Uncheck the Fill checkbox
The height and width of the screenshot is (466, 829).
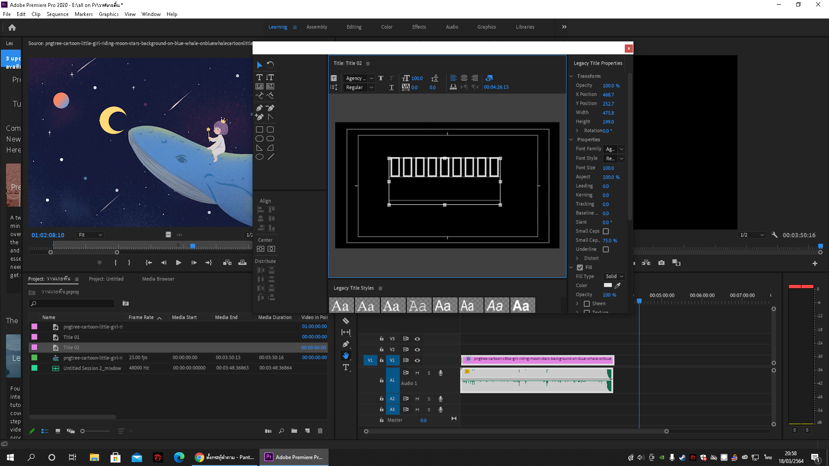[580, 268]
